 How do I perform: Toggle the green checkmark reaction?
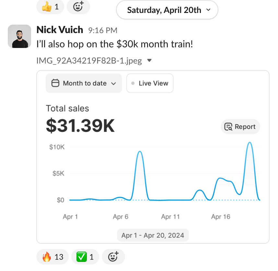coord(85,257)
